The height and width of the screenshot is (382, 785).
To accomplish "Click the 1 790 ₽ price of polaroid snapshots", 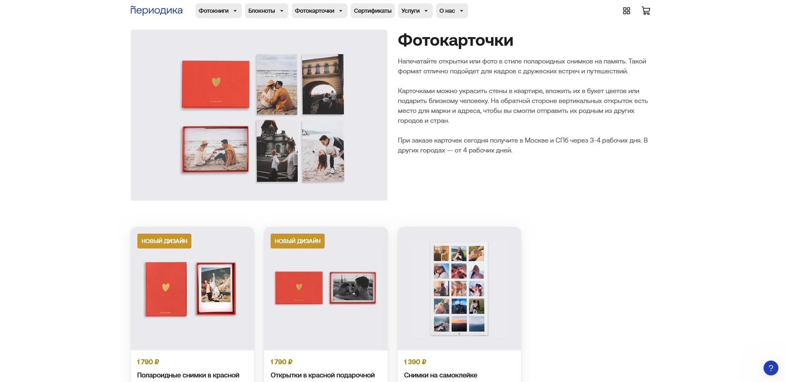I will coord(148,362).
